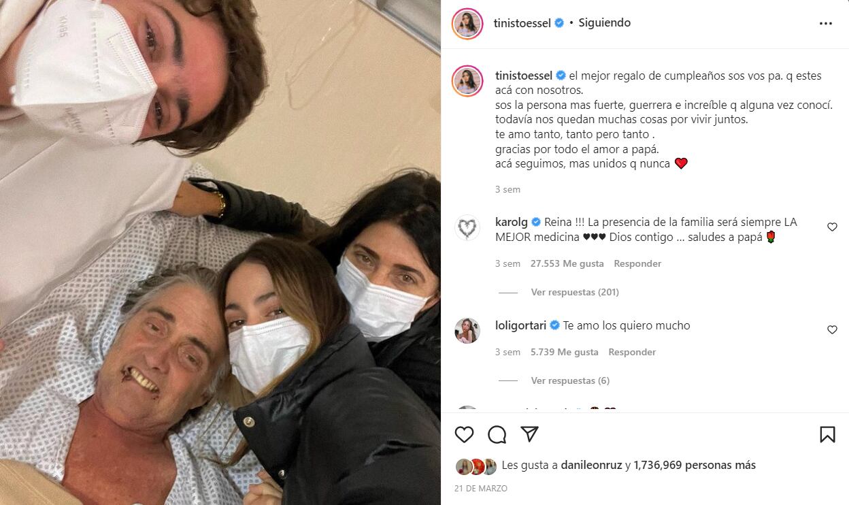This screenshot has height=505, width=849.
Task: Click the hospital family photo
Action: coord(220,253)
